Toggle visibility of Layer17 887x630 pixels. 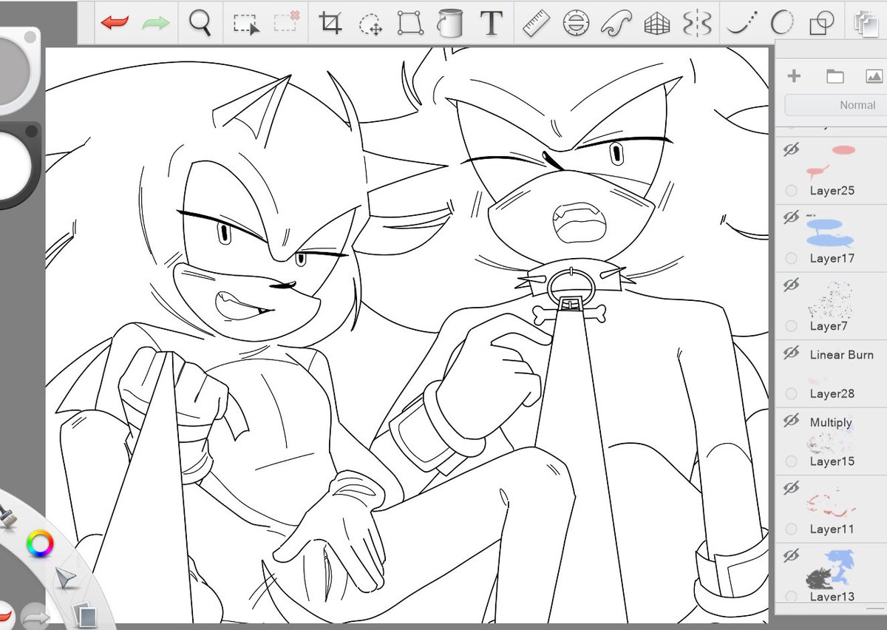[x=792, y=217]
